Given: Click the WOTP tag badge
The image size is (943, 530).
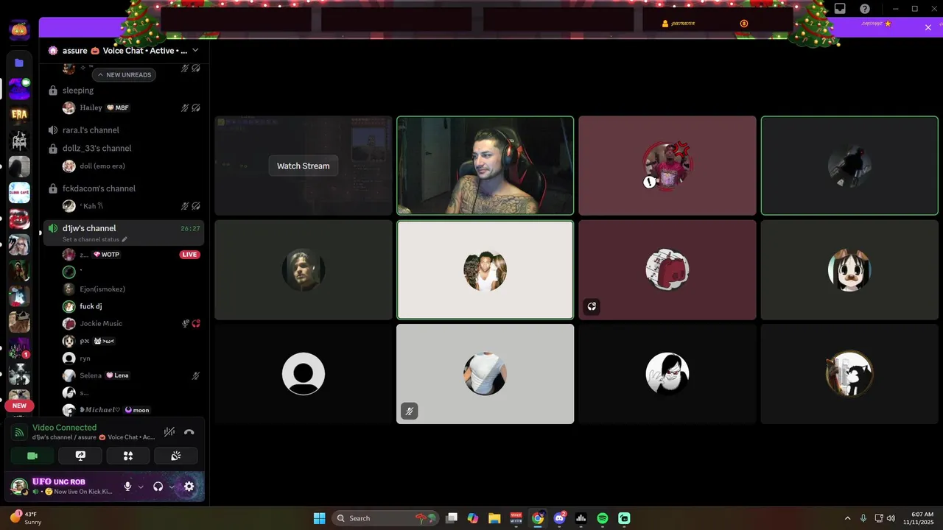Looking at the screenshot, I should click(x=106, y=255).
